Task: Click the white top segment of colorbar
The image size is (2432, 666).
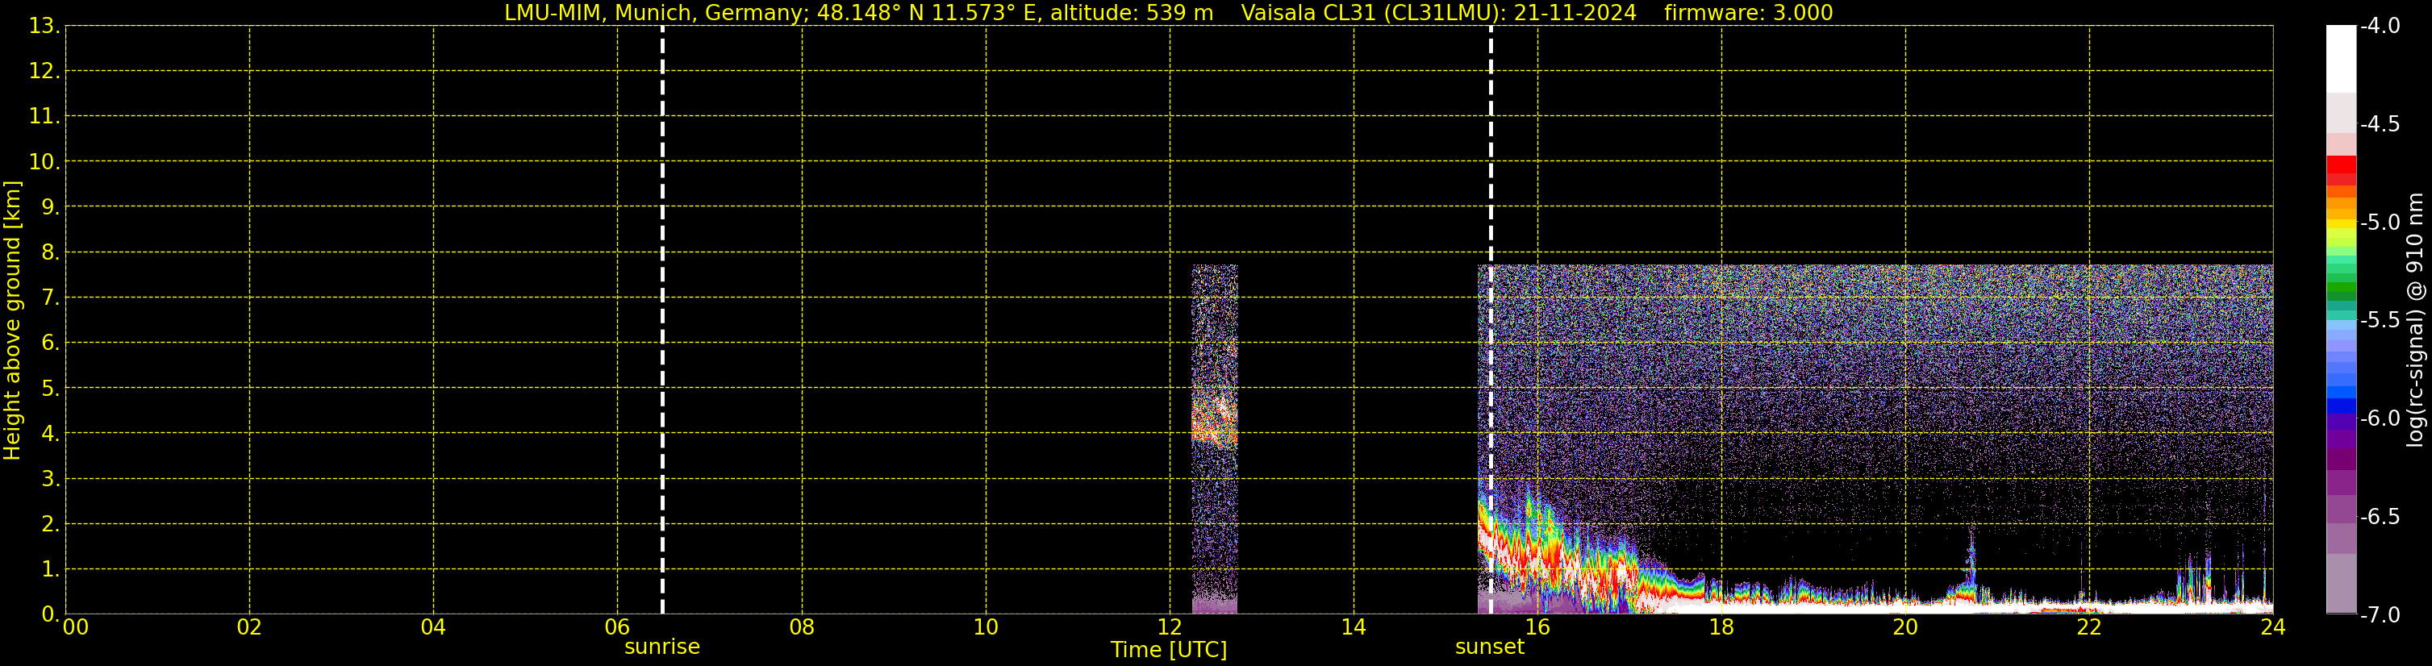Action: [x=2340, y=59]
